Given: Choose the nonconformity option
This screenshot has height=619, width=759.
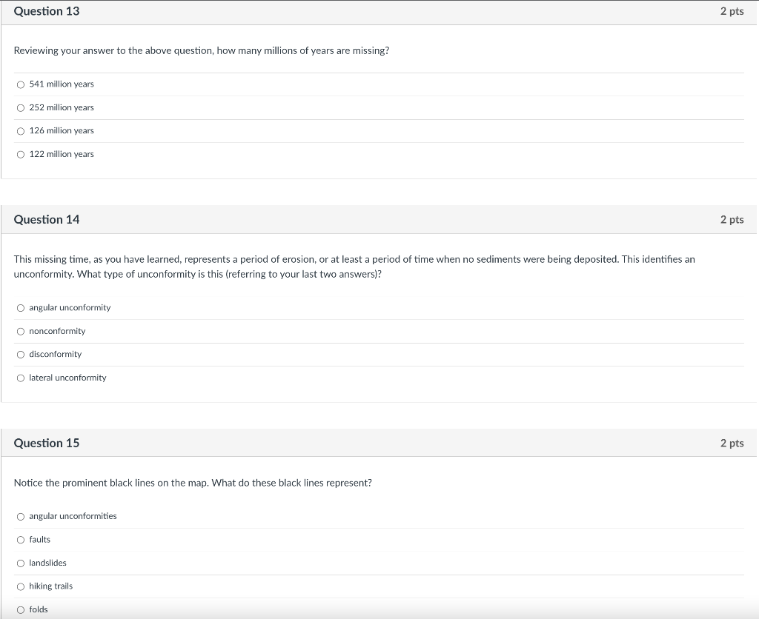Looking at the screenshot, I should (20, 331).
